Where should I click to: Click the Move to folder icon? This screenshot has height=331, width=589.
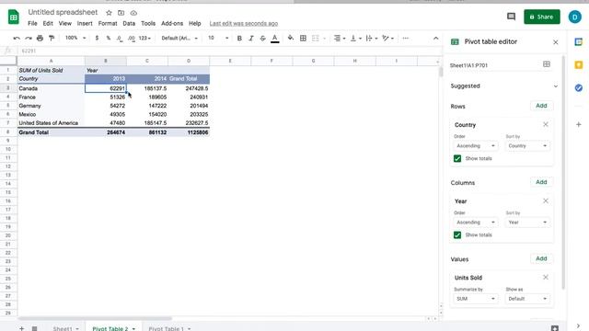click(121, 13)
